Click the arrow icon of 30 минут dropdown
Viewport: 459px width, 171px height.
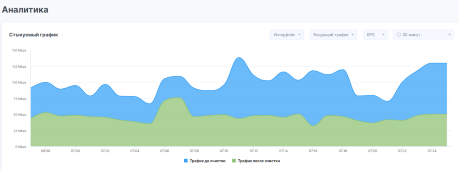coord(449,35)
